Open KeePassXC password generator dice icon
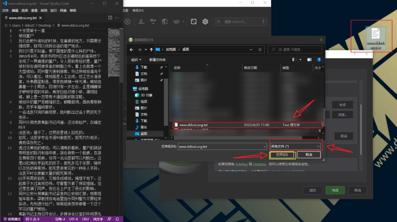This screenshot has height=222, width=397. pos(194,22)
